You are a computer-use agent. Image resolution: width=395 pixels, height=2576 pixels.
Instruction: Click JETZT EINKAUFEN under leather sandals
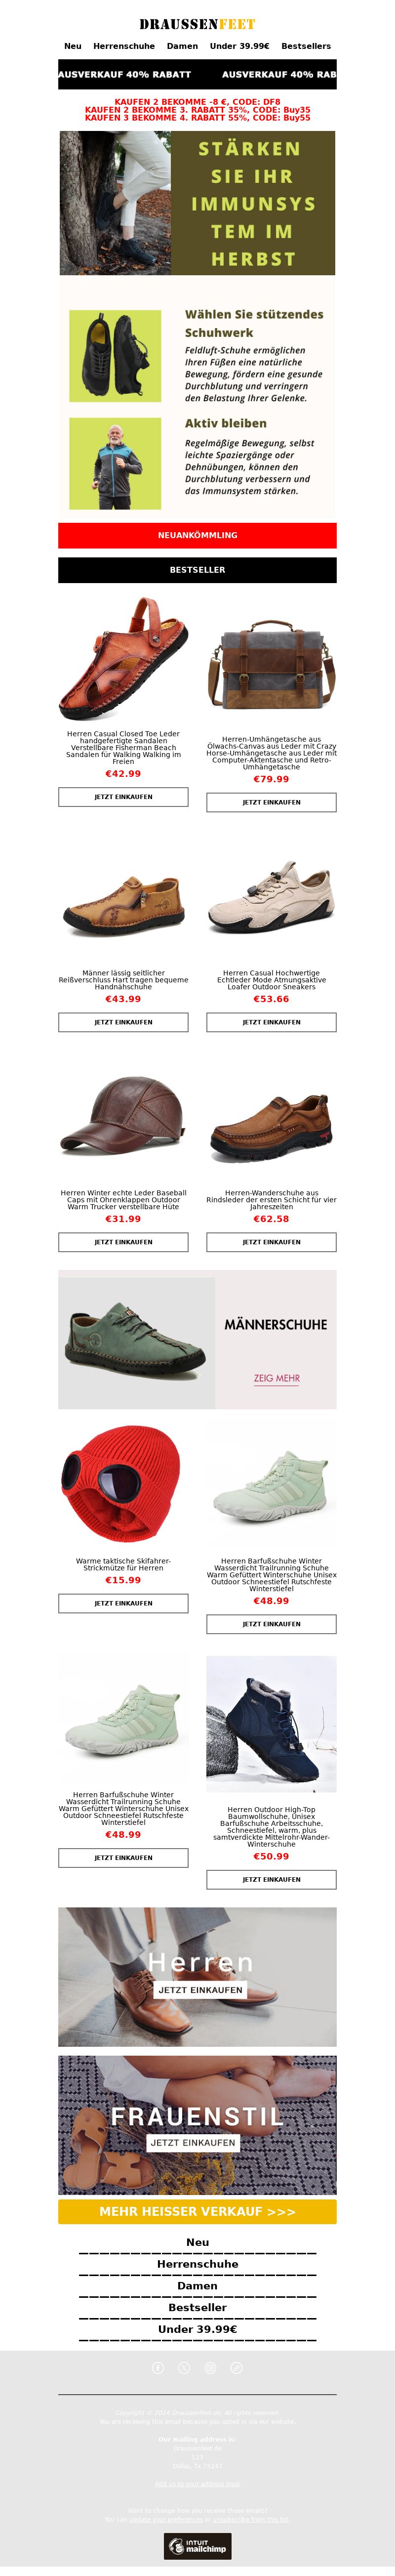(x=123, y=797)
